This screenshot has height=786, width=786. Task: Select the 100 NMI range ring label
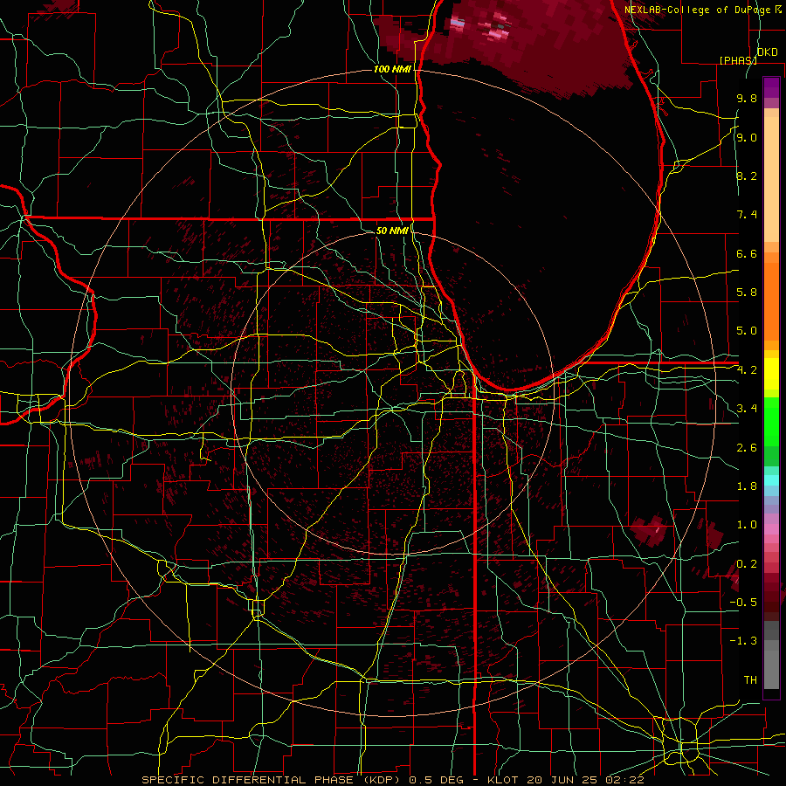tap(392, 69)
